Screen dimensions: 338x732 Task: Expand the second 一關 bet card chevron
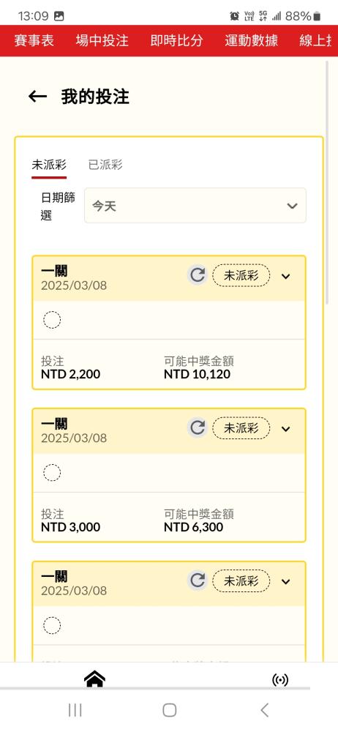(286, 429)
